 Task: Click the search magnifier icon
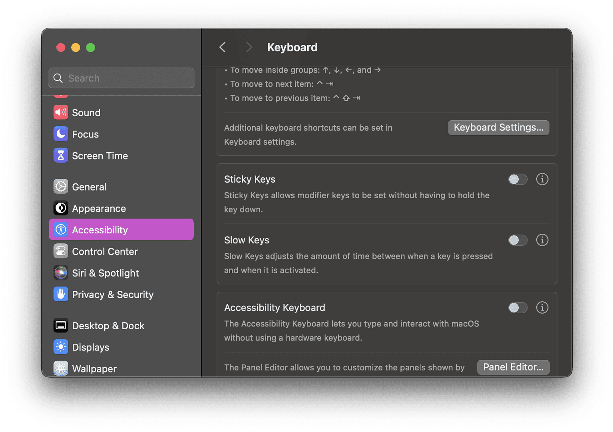(58, 78)
